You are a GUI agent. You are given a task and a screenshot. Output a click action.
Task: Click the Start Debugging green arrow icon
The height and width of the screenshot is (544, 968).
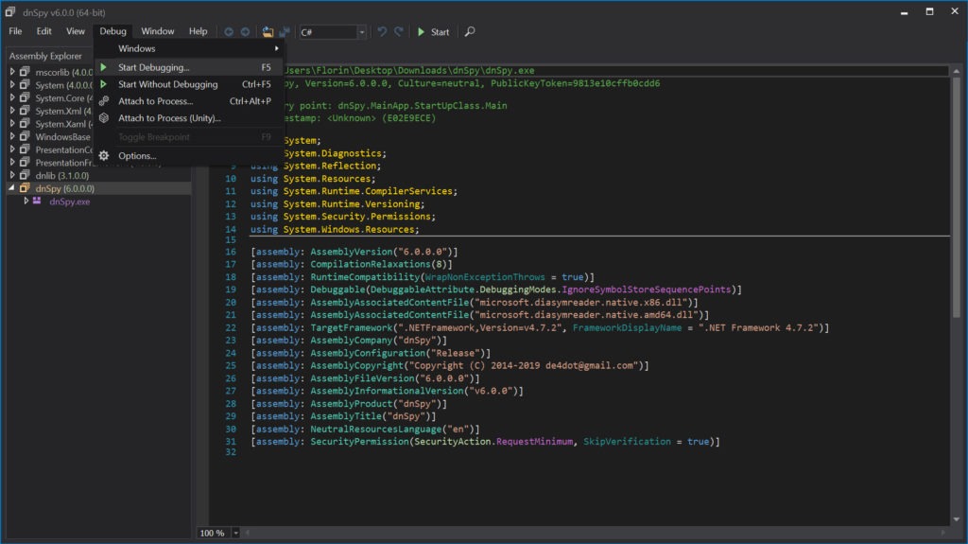click(103, 67)
